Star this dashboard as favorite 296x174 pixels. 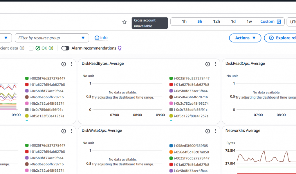click(124, 22)
